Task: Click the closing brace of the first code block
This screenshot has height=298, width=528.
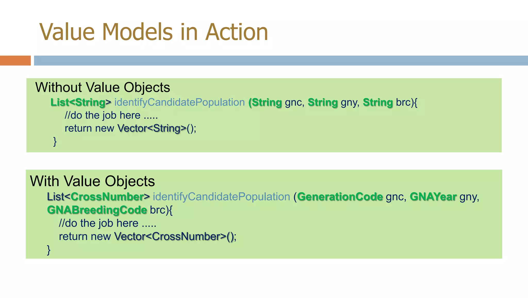Action: coord(55,141)
